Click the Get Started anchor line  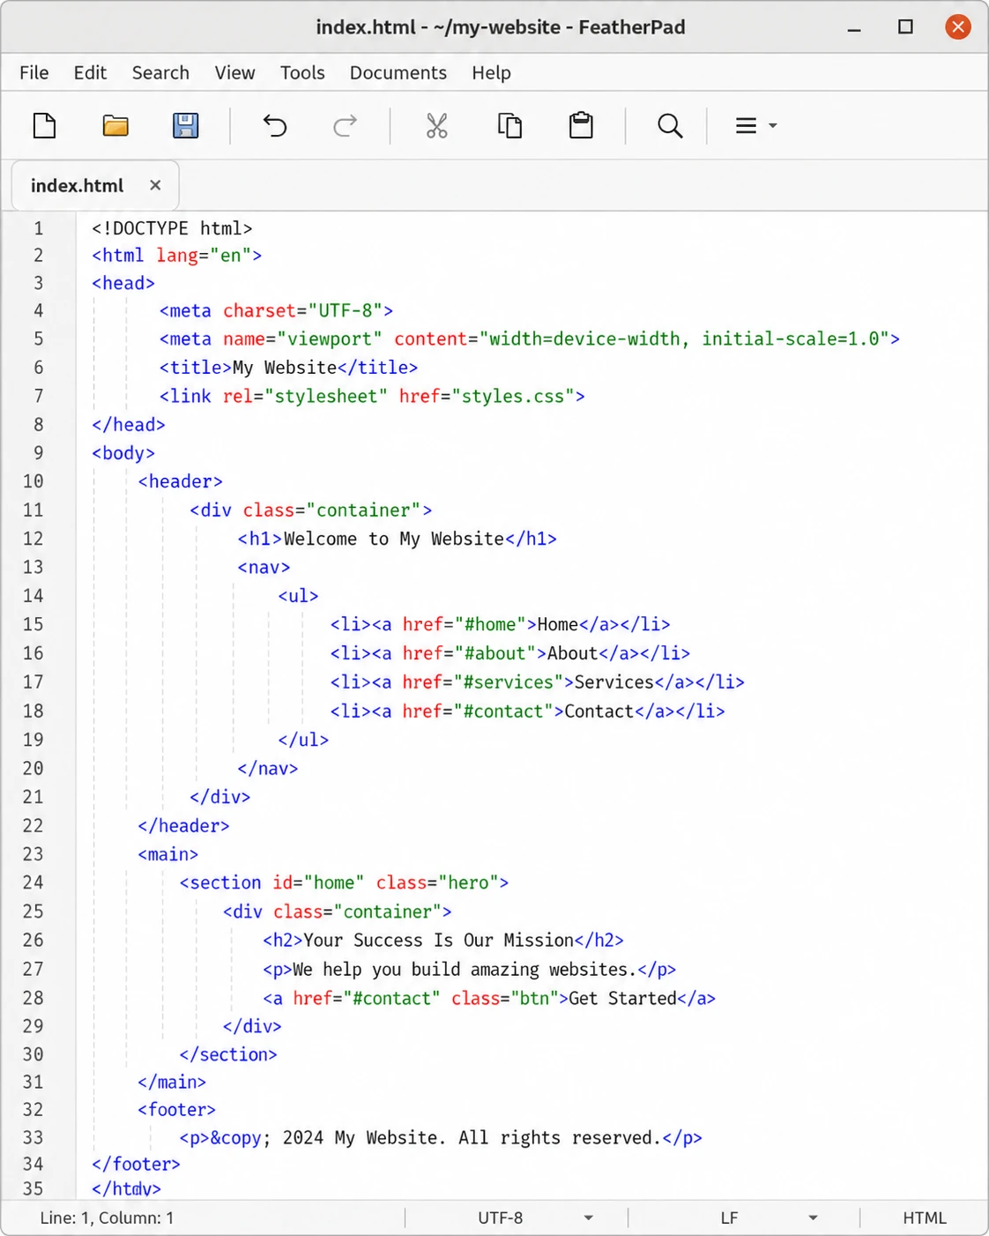488,998
